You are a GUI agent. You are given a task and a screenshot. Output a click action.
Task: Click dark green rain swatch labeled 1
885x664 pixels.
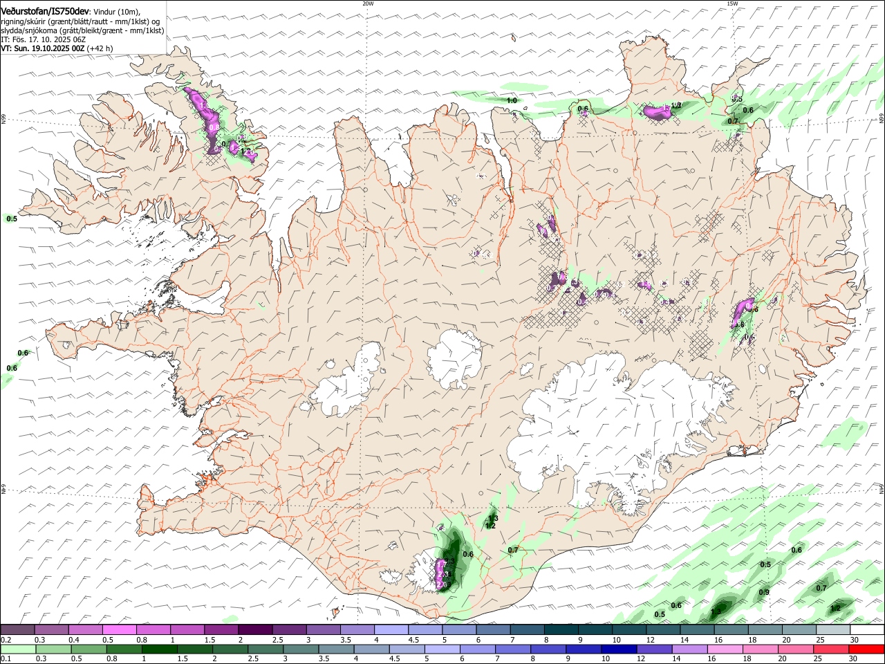[158, 649]
